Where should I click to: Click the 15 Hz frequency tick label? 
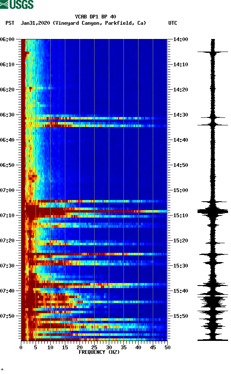(x=65, y=348)
